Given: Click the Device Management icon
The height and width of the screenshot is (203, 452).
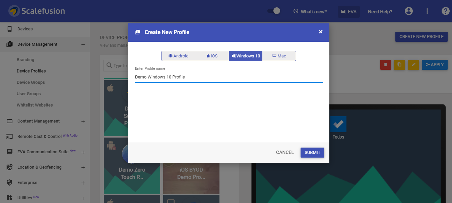Looking at the screenshot, I should click(10, 44).
